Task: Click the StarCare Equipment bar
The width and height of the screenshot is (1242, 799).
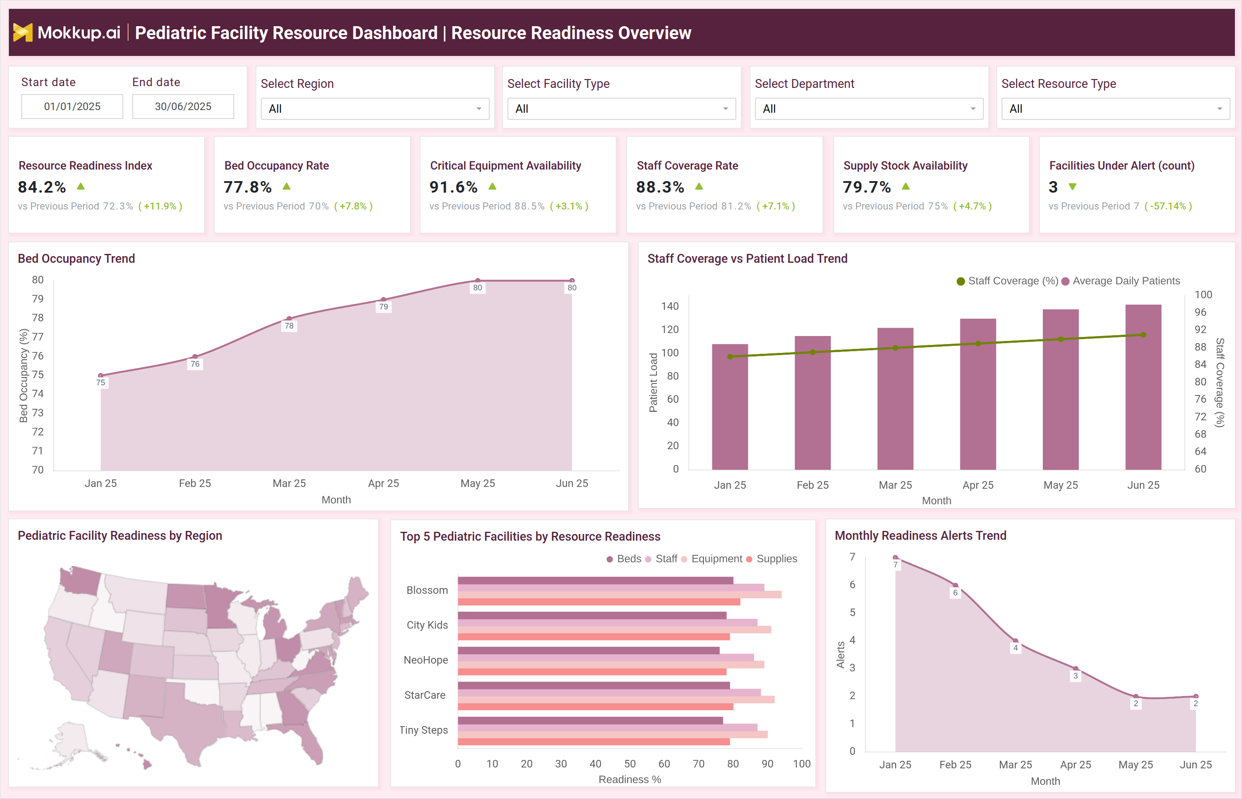Action: [616, 700]
